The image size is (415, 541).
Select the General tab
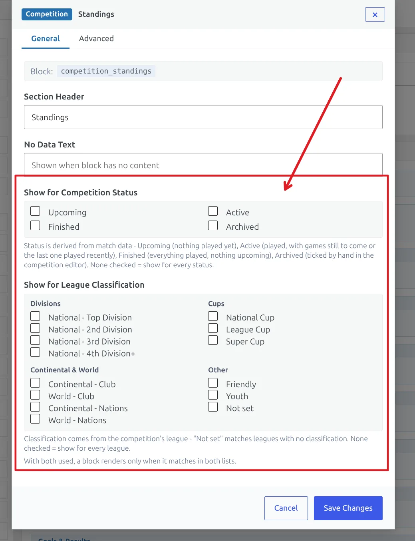point(46,38)
